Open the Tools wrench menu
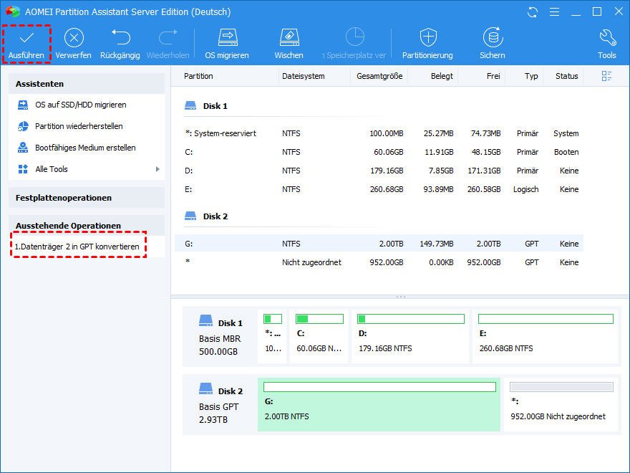 (606, 38)
